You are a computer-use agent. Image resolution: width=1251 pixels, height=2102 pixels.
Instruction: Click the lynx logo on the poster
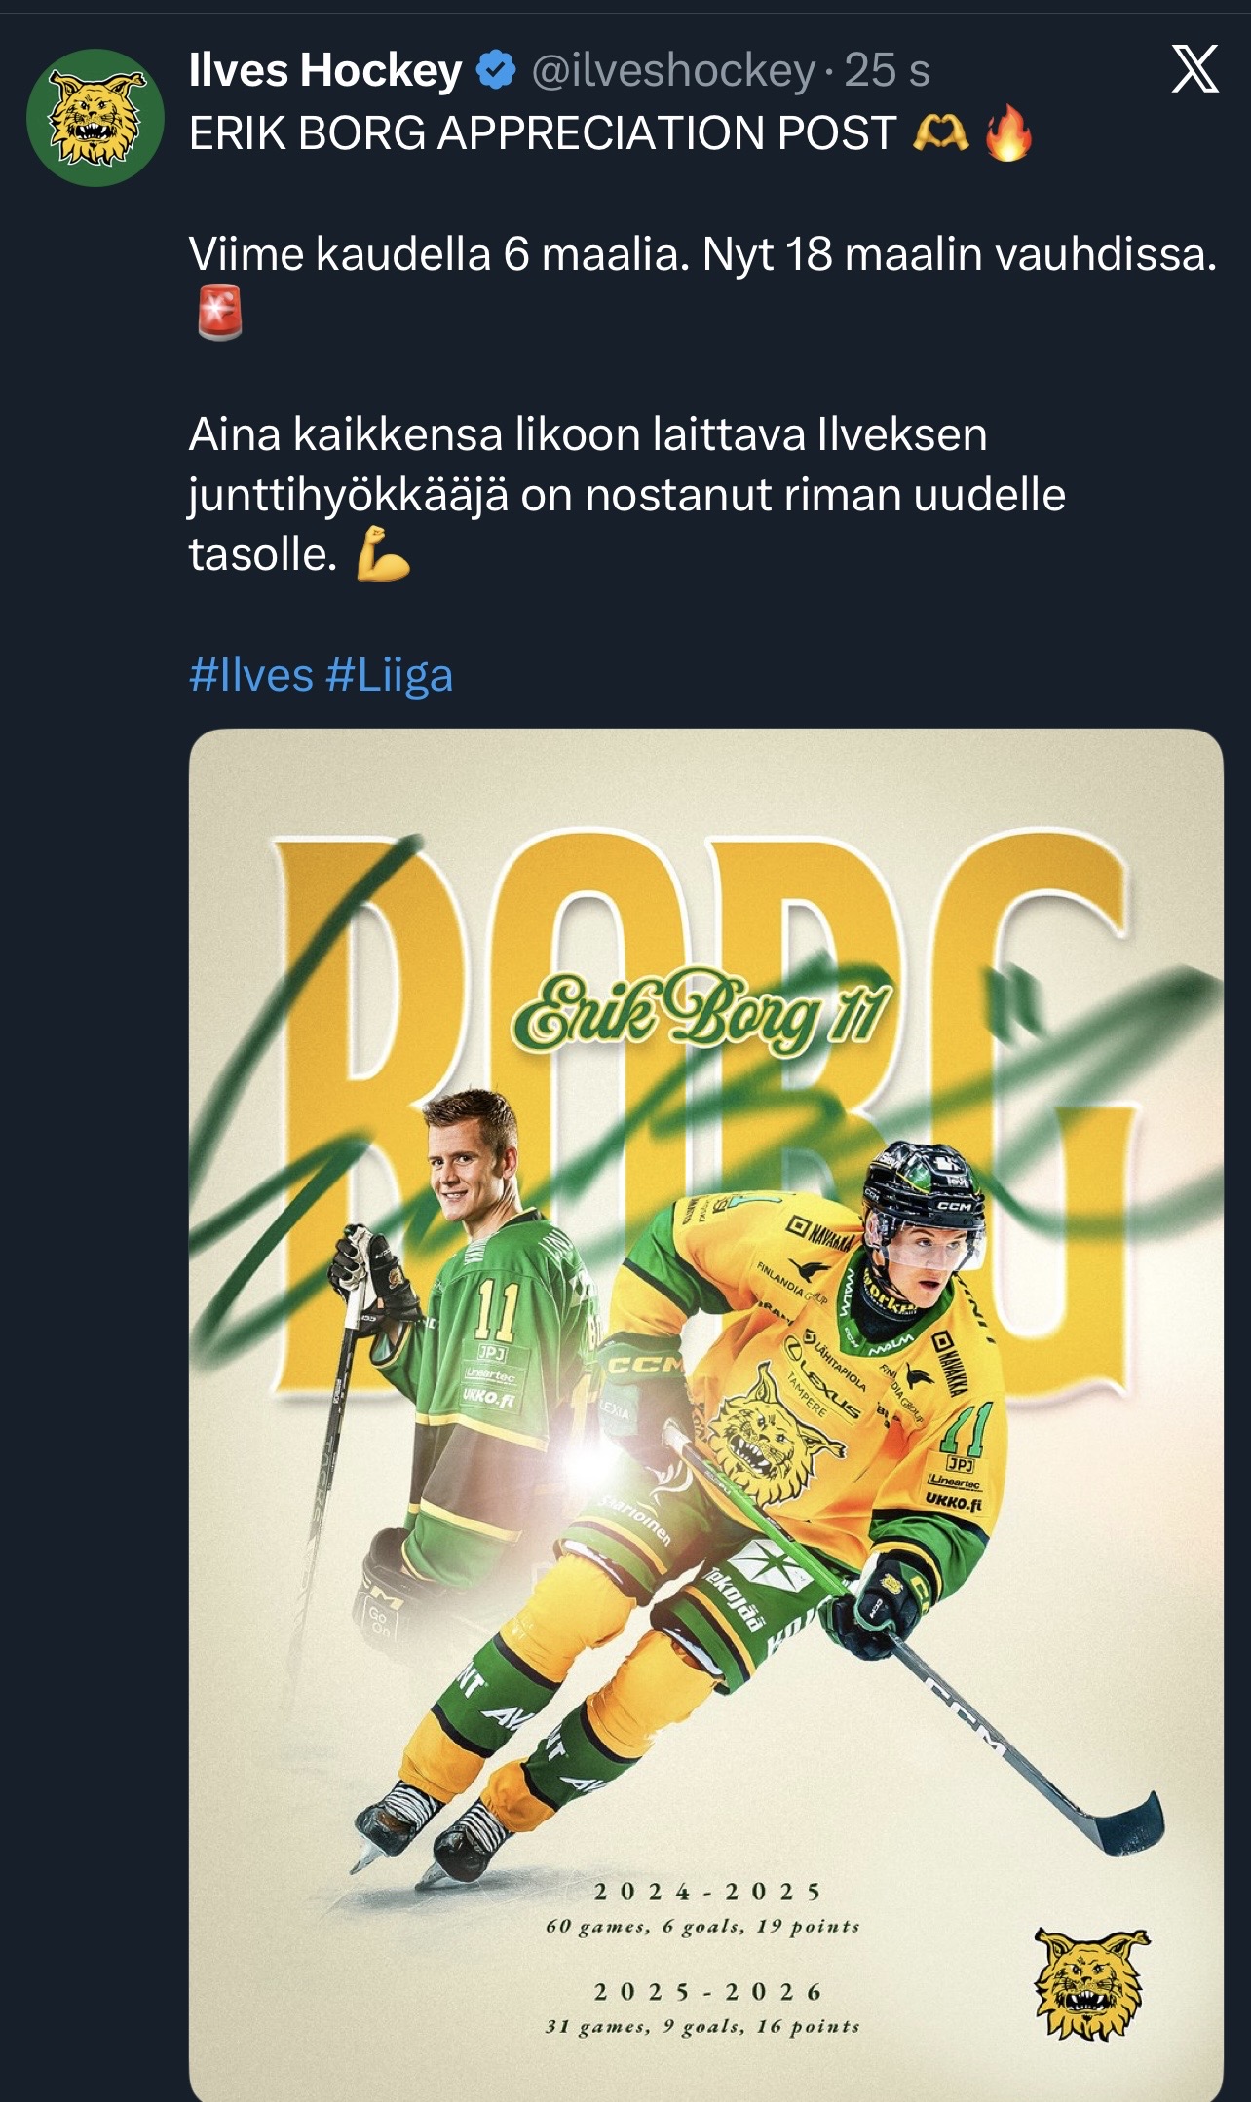tap(1091, 1983)
